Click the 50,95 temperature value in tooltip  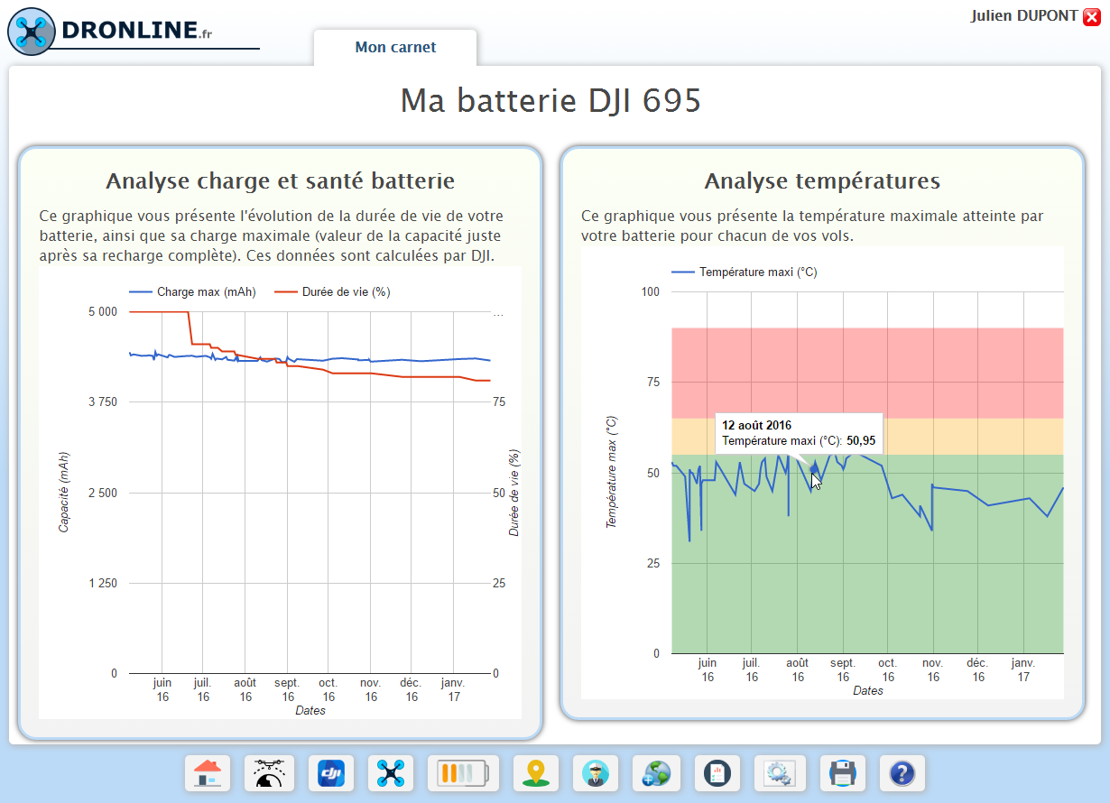click(x=861, y=441)
